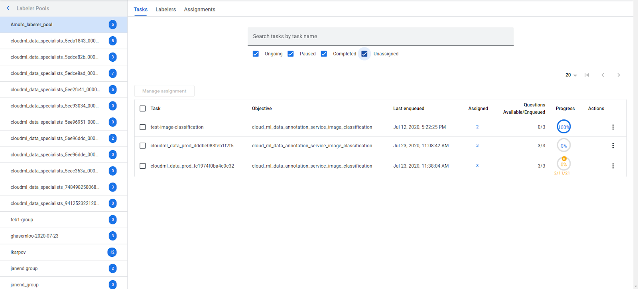Open actions menu for test-image-classification task
The height and width of the screenshot is (289, 638).
[x=613, y=127]
